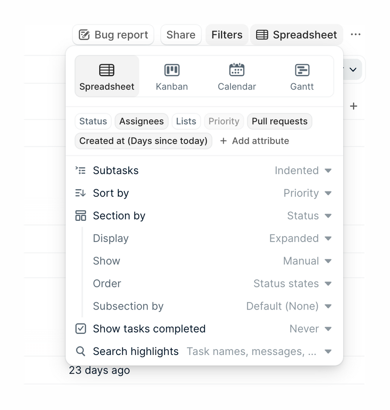The width and height of the screenshot is (390, 410).
Task: Toggle the Status attribute
Action: coord(93,121)
